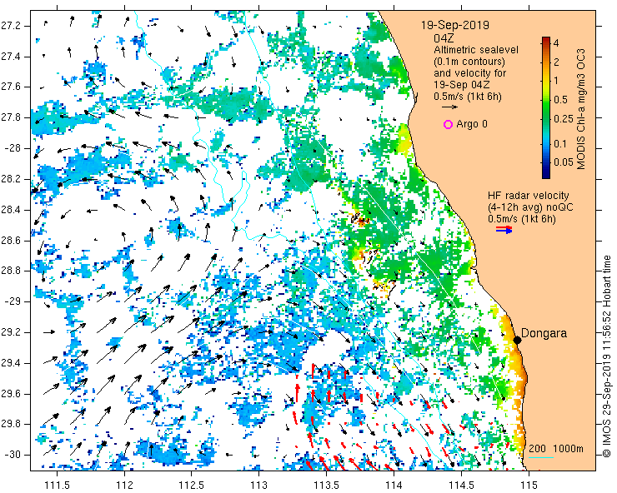Screen dimensions: 617x493
Task: Click the Dongara town label
Action: click(x=544, y=333)
